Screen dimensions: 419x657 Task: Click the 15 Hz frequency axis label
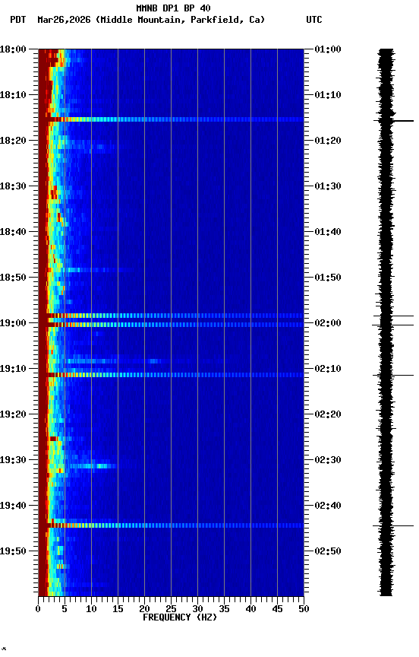(118, 609)
